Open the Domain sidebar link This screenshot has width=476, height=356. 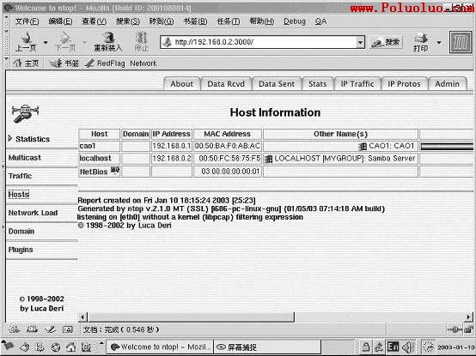click(x=21, y=231)
